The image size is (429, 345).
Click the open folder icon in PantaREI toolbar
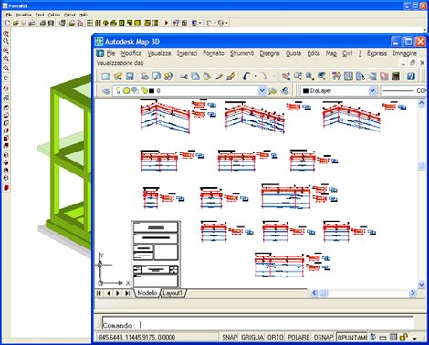click(16, 23)
